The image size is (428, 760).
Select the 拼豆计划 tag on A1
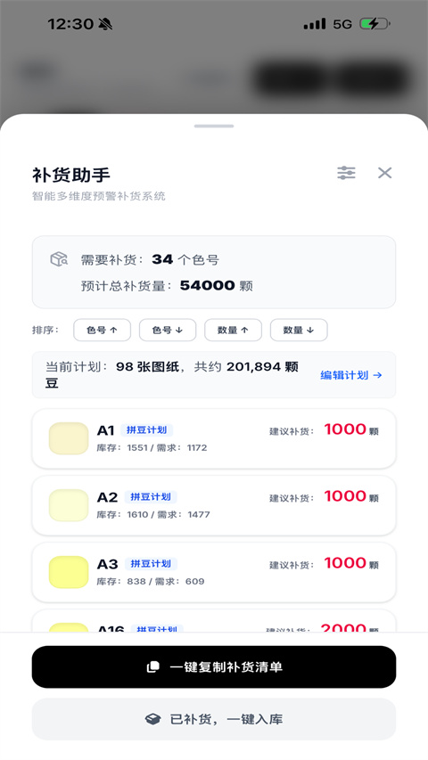pyautogui.click(x=146, y=430)
